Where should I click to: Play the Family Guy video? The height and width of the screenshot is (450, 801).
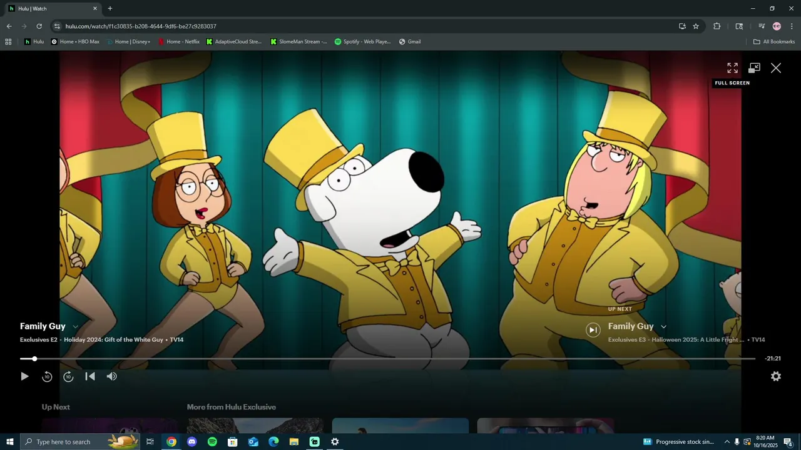pos(24,376)
